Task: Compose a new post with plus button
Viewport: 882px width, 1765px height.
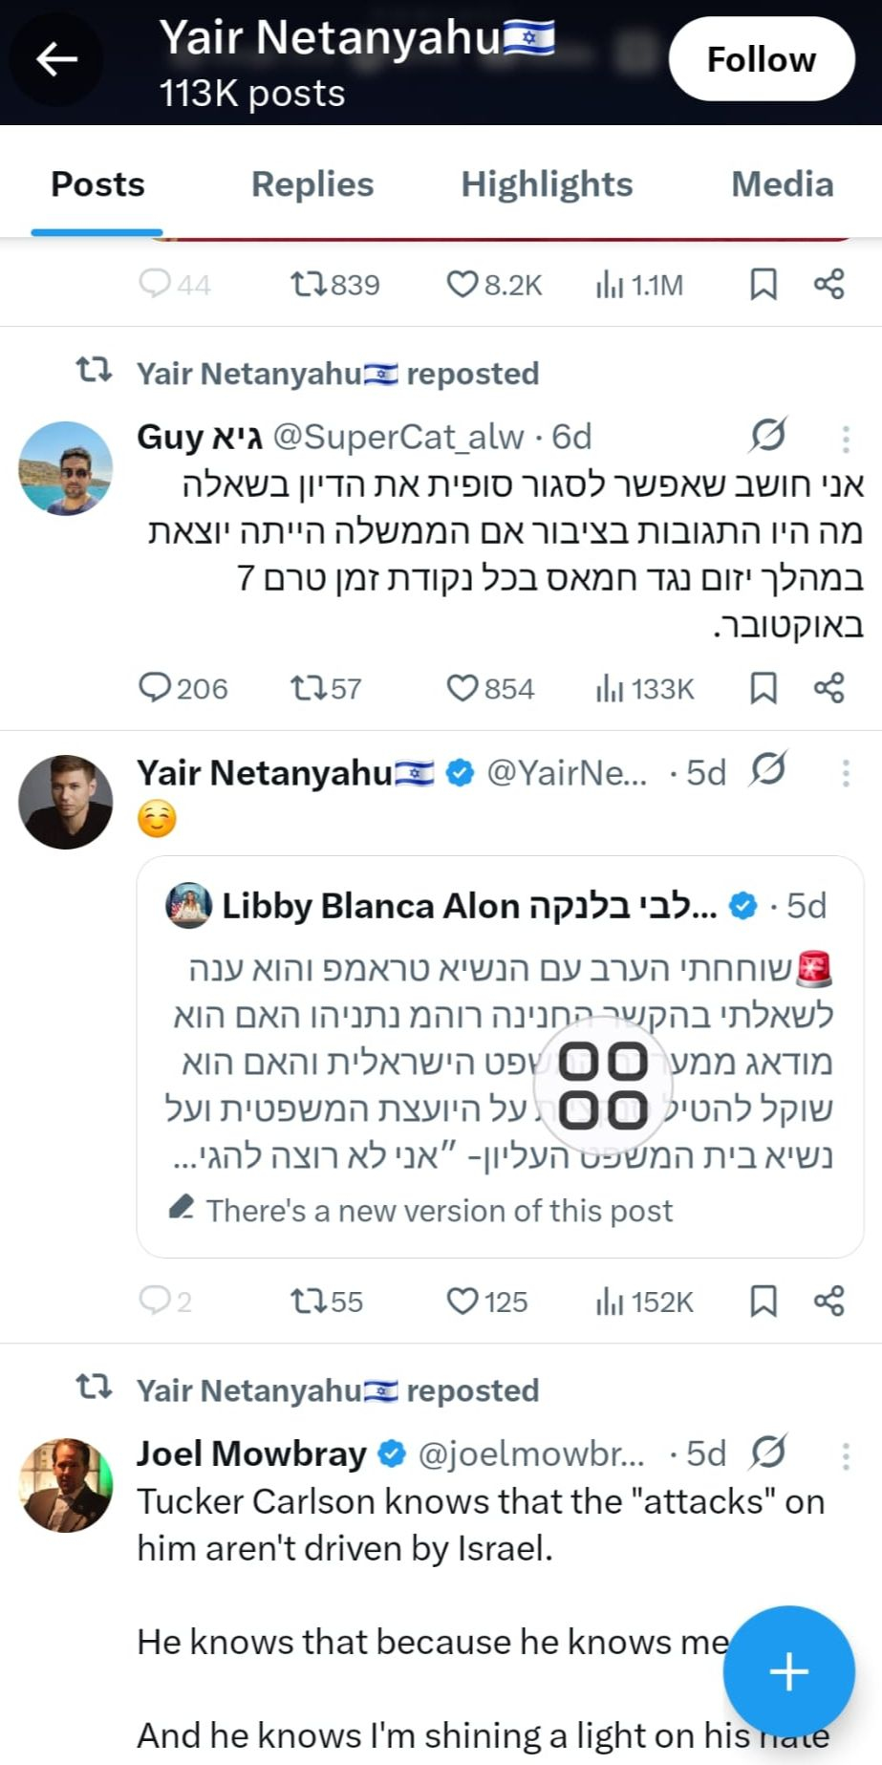Action: [788, 1671]
